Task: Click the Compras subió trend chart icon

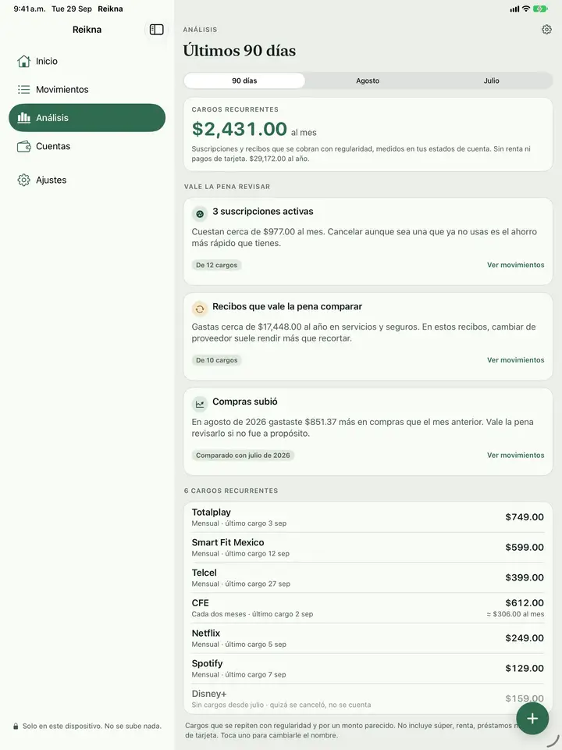Action: click(200, 405)
